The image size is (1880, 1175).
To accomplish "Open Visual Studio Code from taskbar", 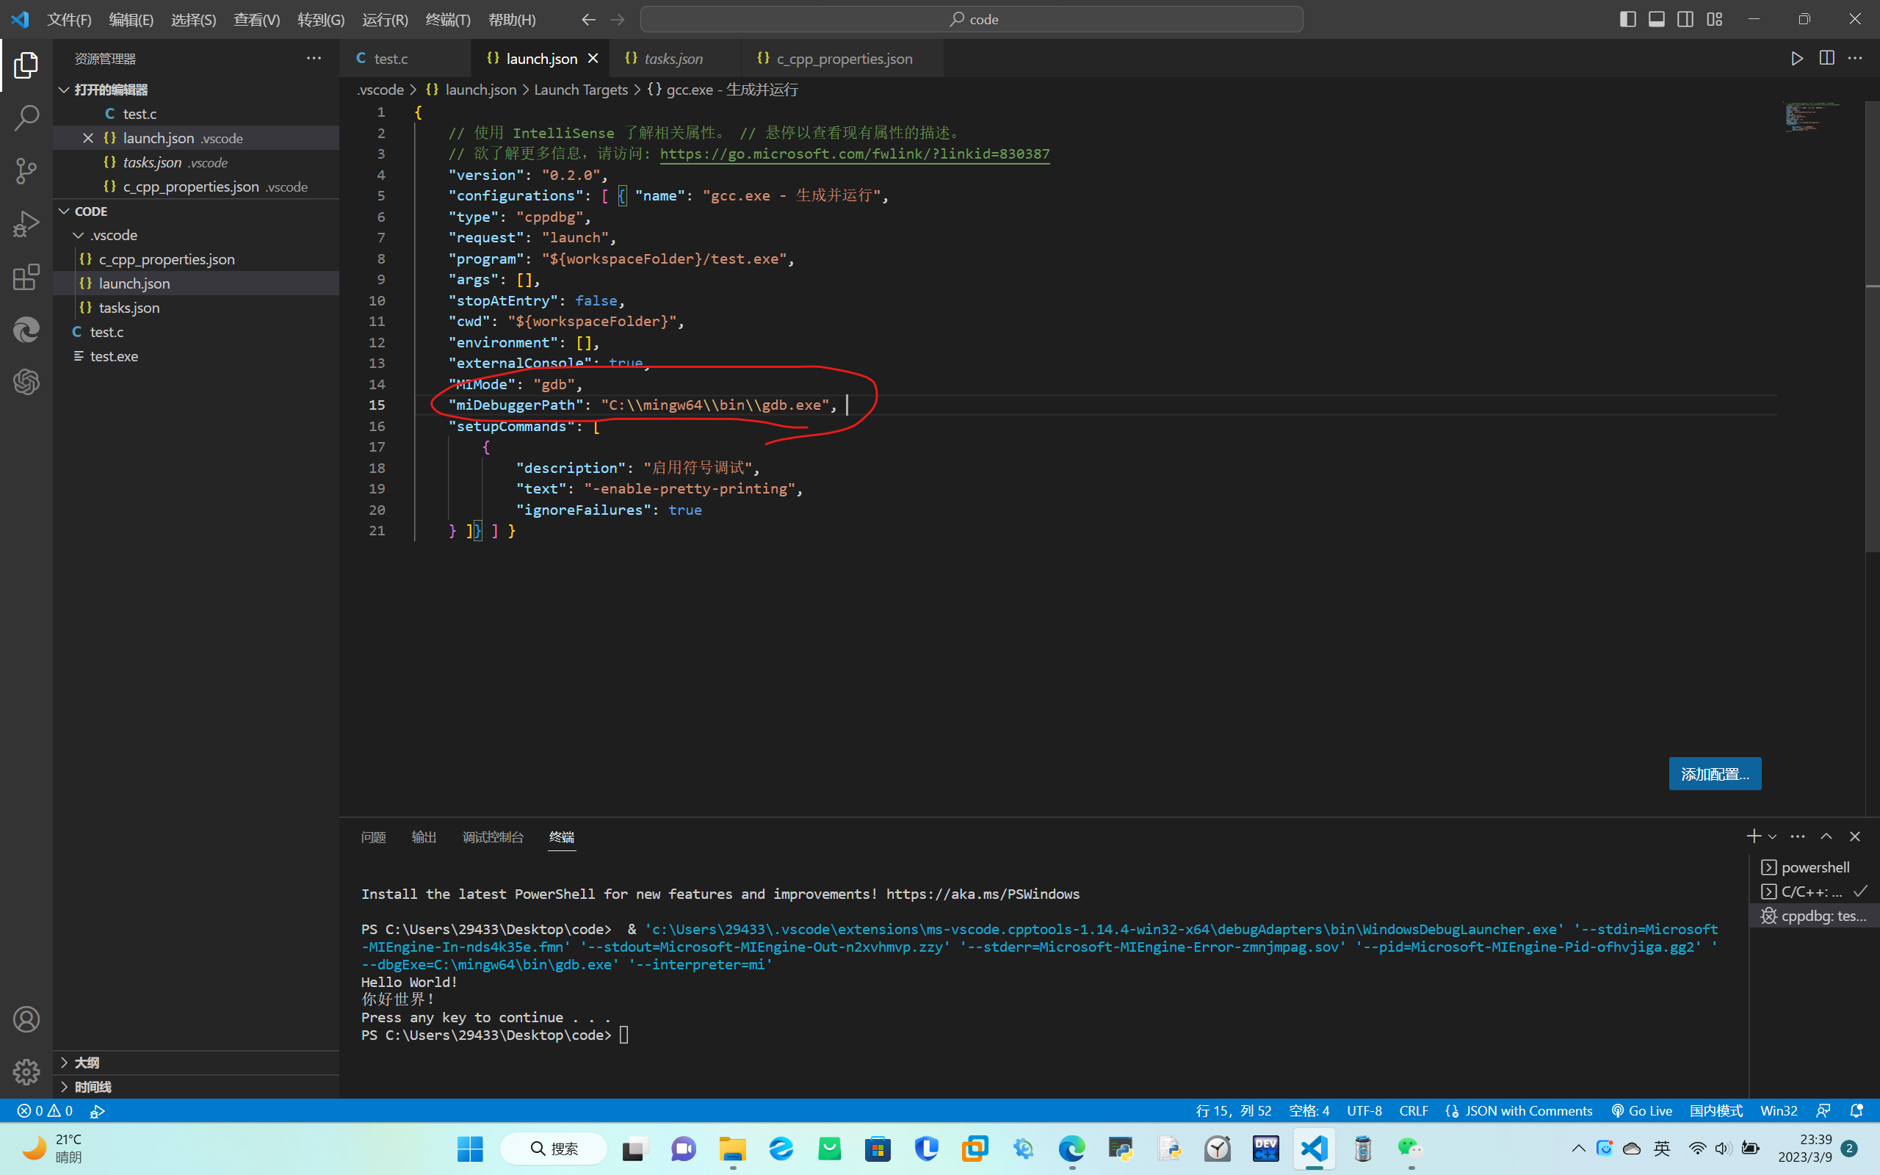I will pos(1314,1149).
